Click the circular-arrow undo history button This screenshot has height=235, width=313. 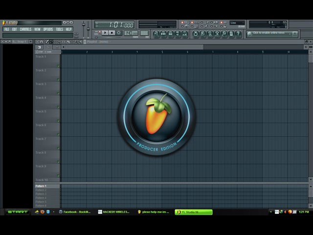coord(196,34)
